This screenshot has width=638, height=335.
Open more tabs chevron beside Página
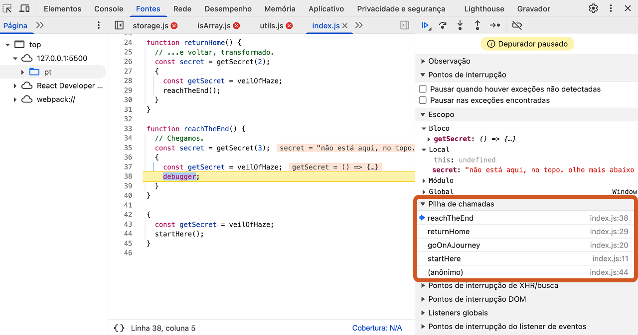40,25
